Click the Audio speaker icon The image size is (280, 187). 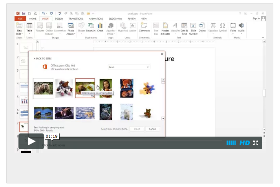tap(241, 26)
